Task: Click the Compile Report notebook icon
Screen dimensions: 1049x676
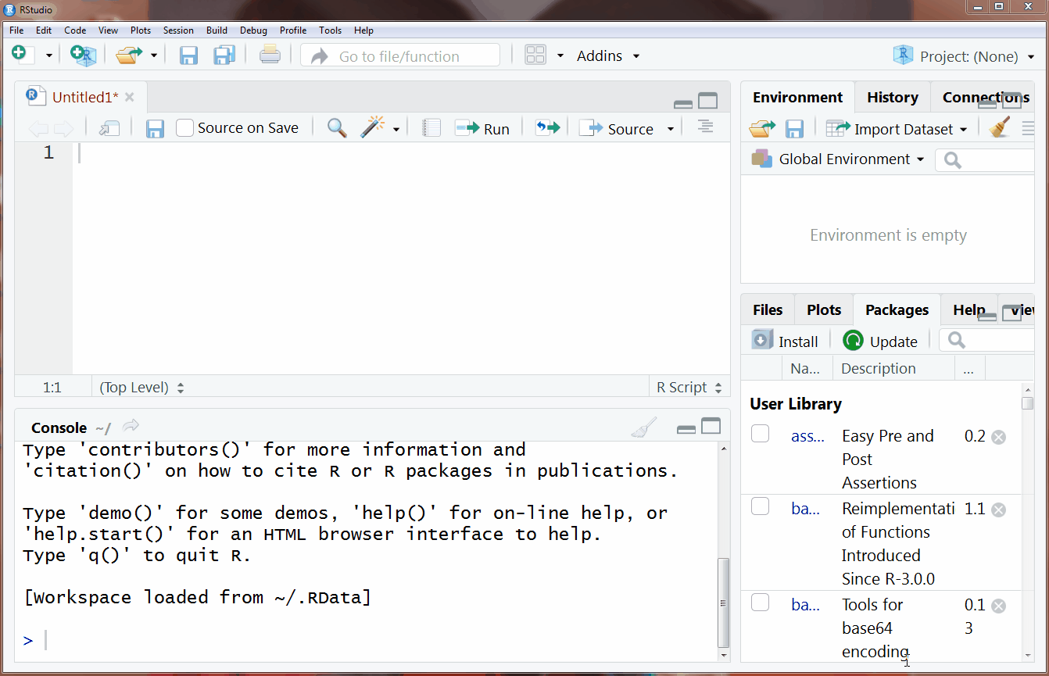Action: click(431, 128)
